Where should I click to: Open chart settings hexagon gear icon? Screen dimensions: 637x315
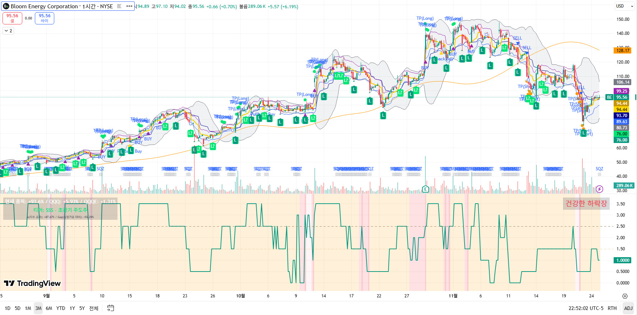pyautogui.click(x=625, y=296)
